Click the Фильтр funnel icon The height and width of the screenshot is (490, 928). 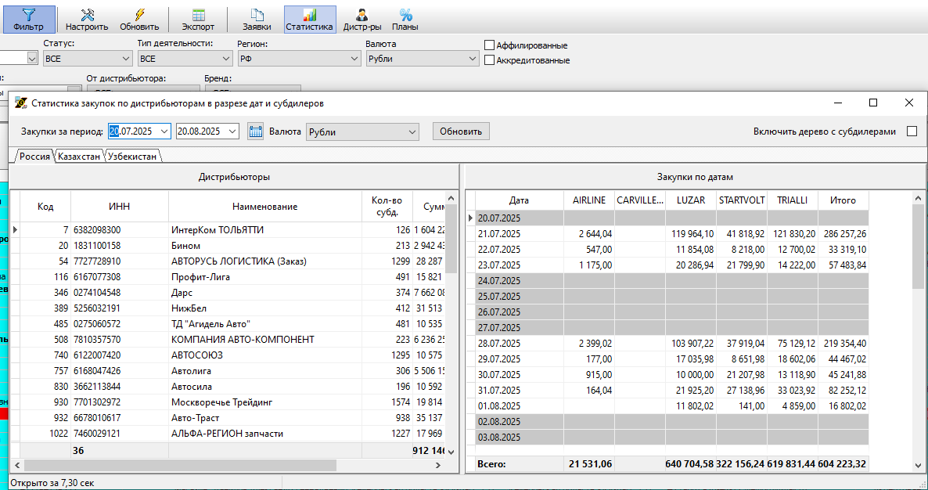[x=29, y=14]
